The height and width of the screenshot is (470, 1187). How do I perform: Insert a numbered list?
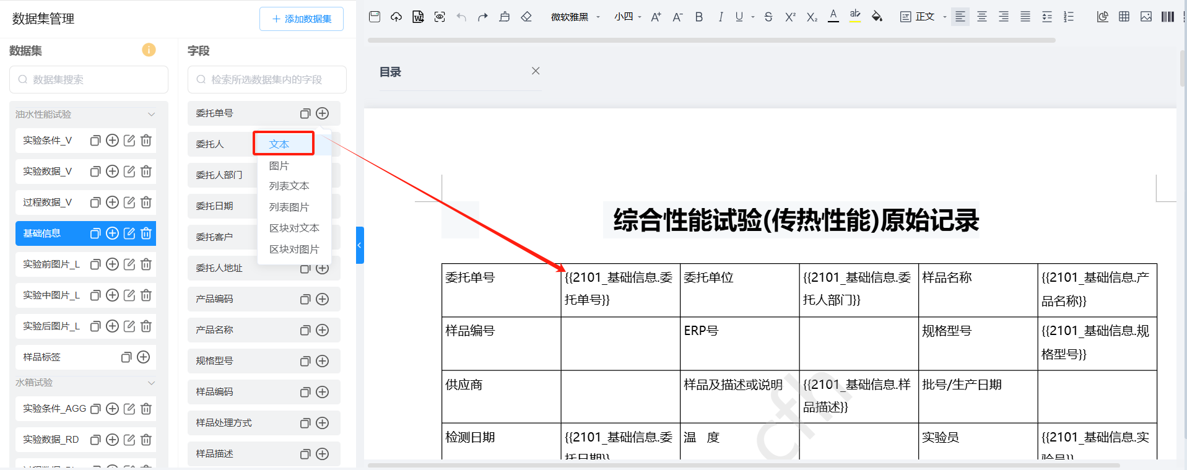coord(1069,17)
